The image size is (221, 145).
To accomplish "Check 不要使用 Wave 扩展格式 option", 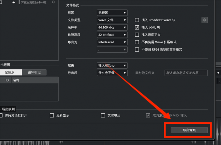I will point(137,42).
